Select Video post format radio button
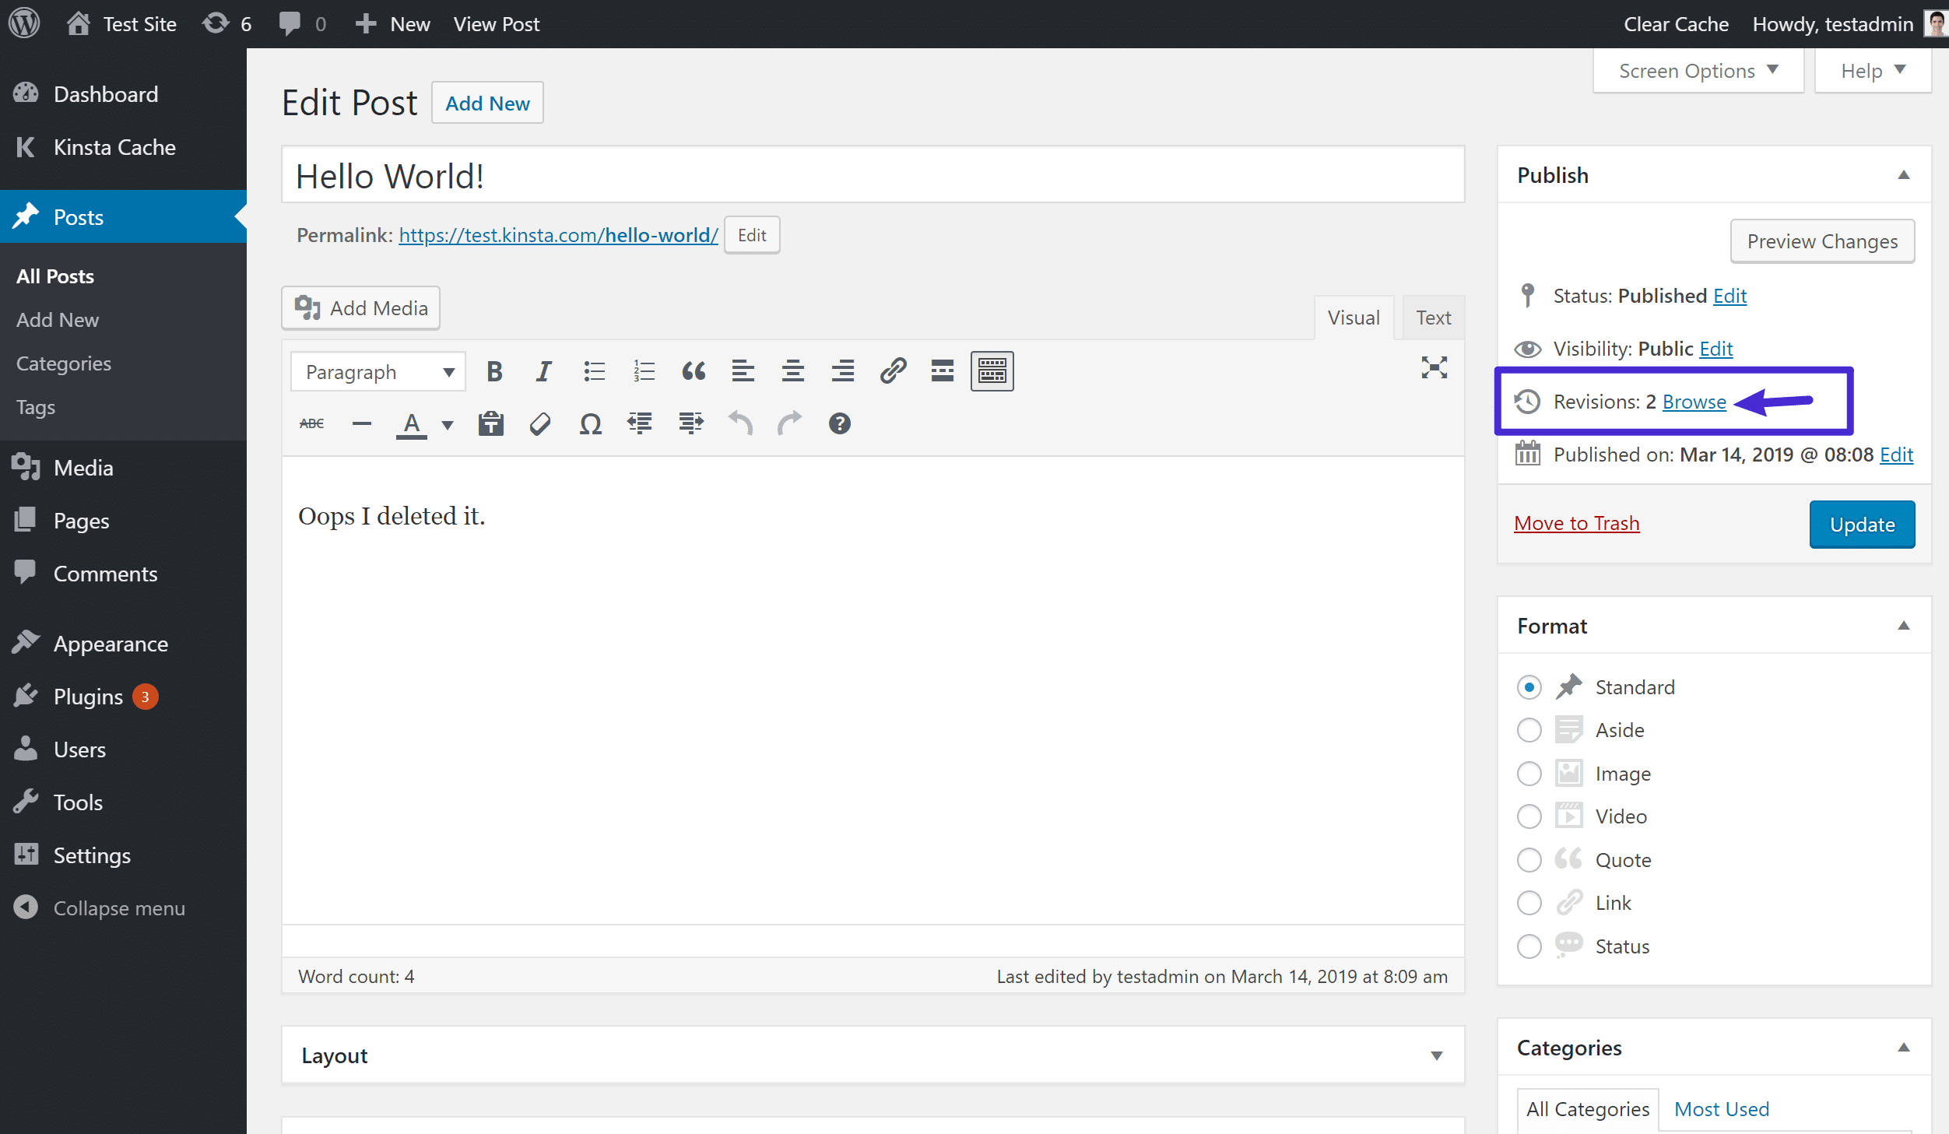1949x1134 pixels. (1529, 816)
